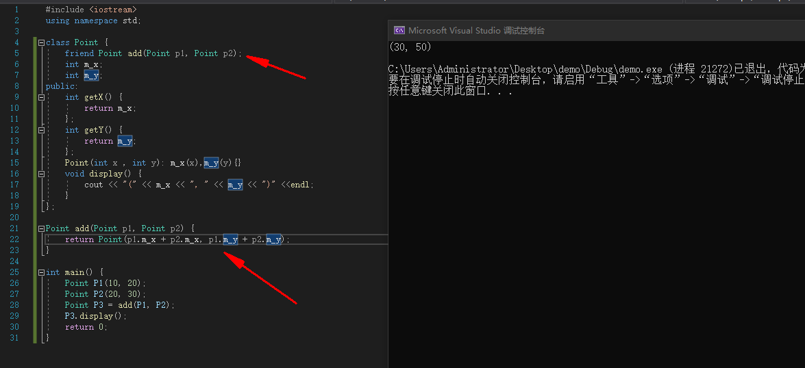Viewport: 805px width, 368px height.
Task: Click the debug console window icon
Action: click(x=399, y=30)
